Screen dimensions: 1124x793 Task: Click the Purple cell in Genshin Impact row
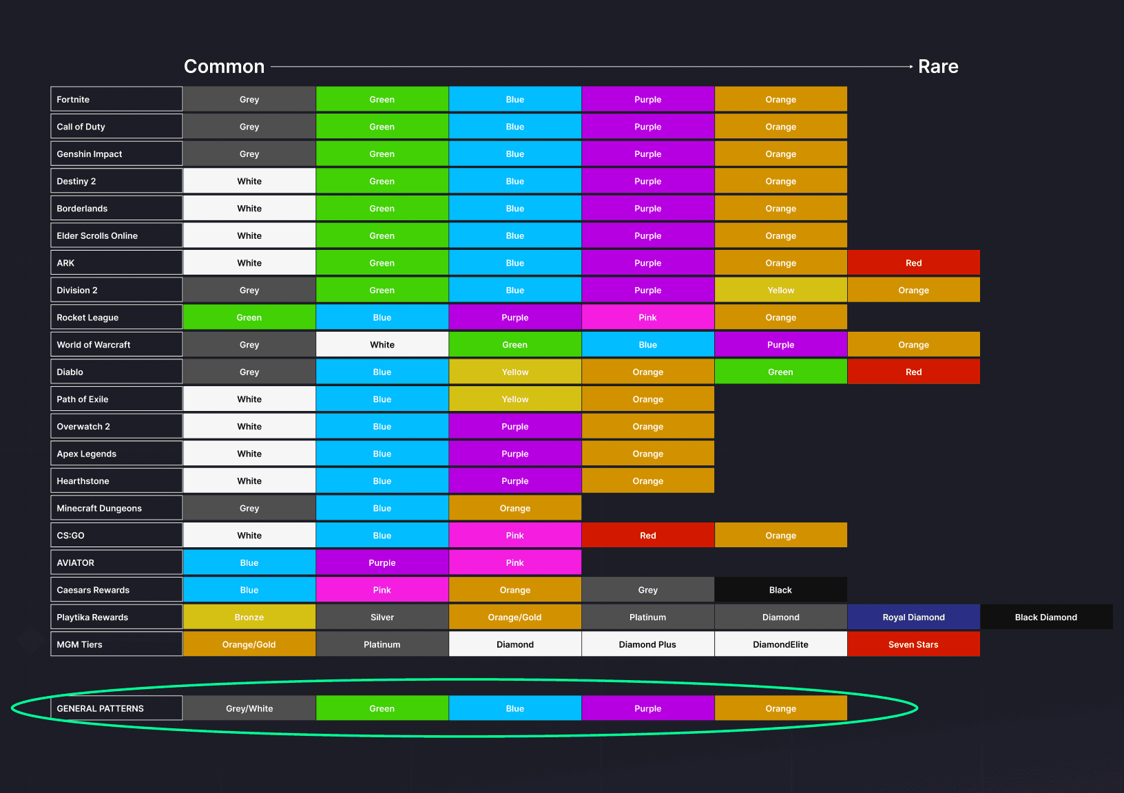coord(647,154)
